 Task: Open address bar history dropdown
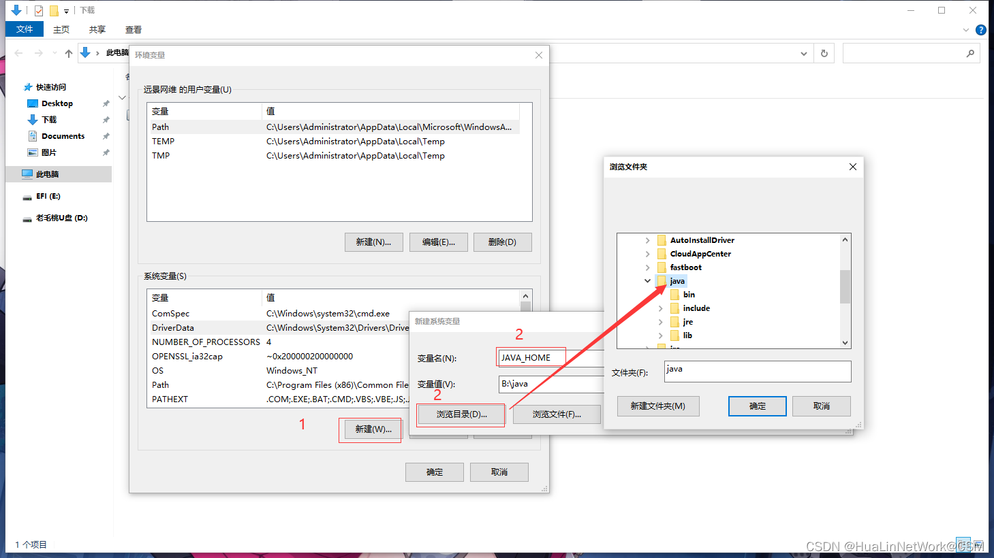click(804, 53)
